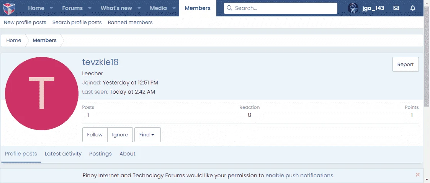
Task: Open the Find dropdown button
Action: pos(147,134)
